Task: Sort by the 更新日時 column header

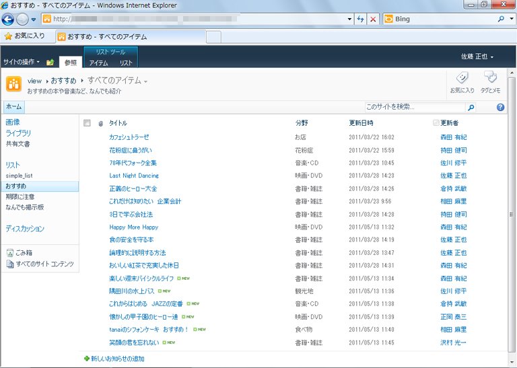Action: [361, 123]
